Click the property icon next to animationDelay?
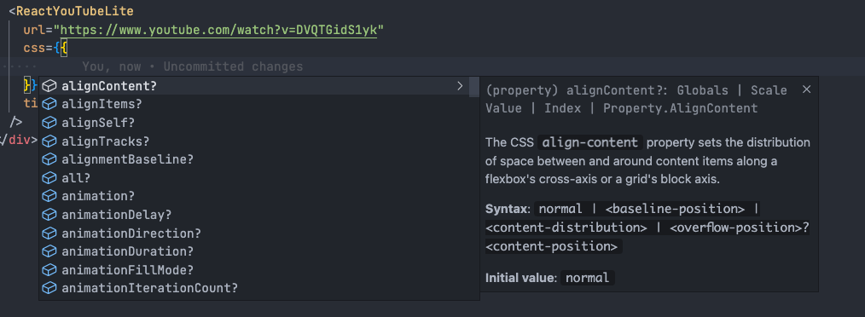This screenshot has height=317, width=865. 49,215
